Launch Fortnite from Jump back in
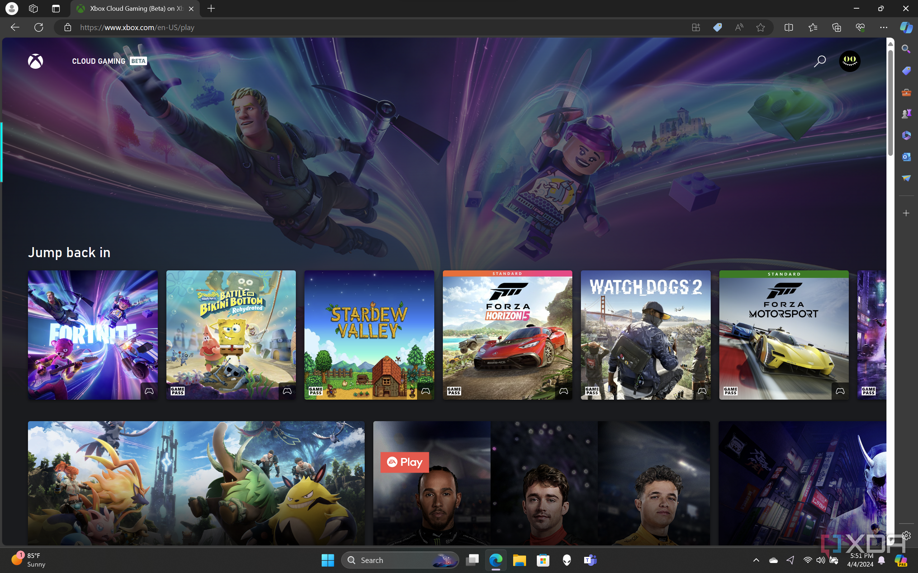 tap(93, 334)
